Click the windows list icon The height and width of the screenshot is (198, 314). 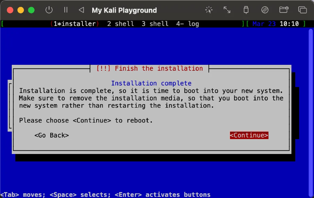[x=302, y=10]
